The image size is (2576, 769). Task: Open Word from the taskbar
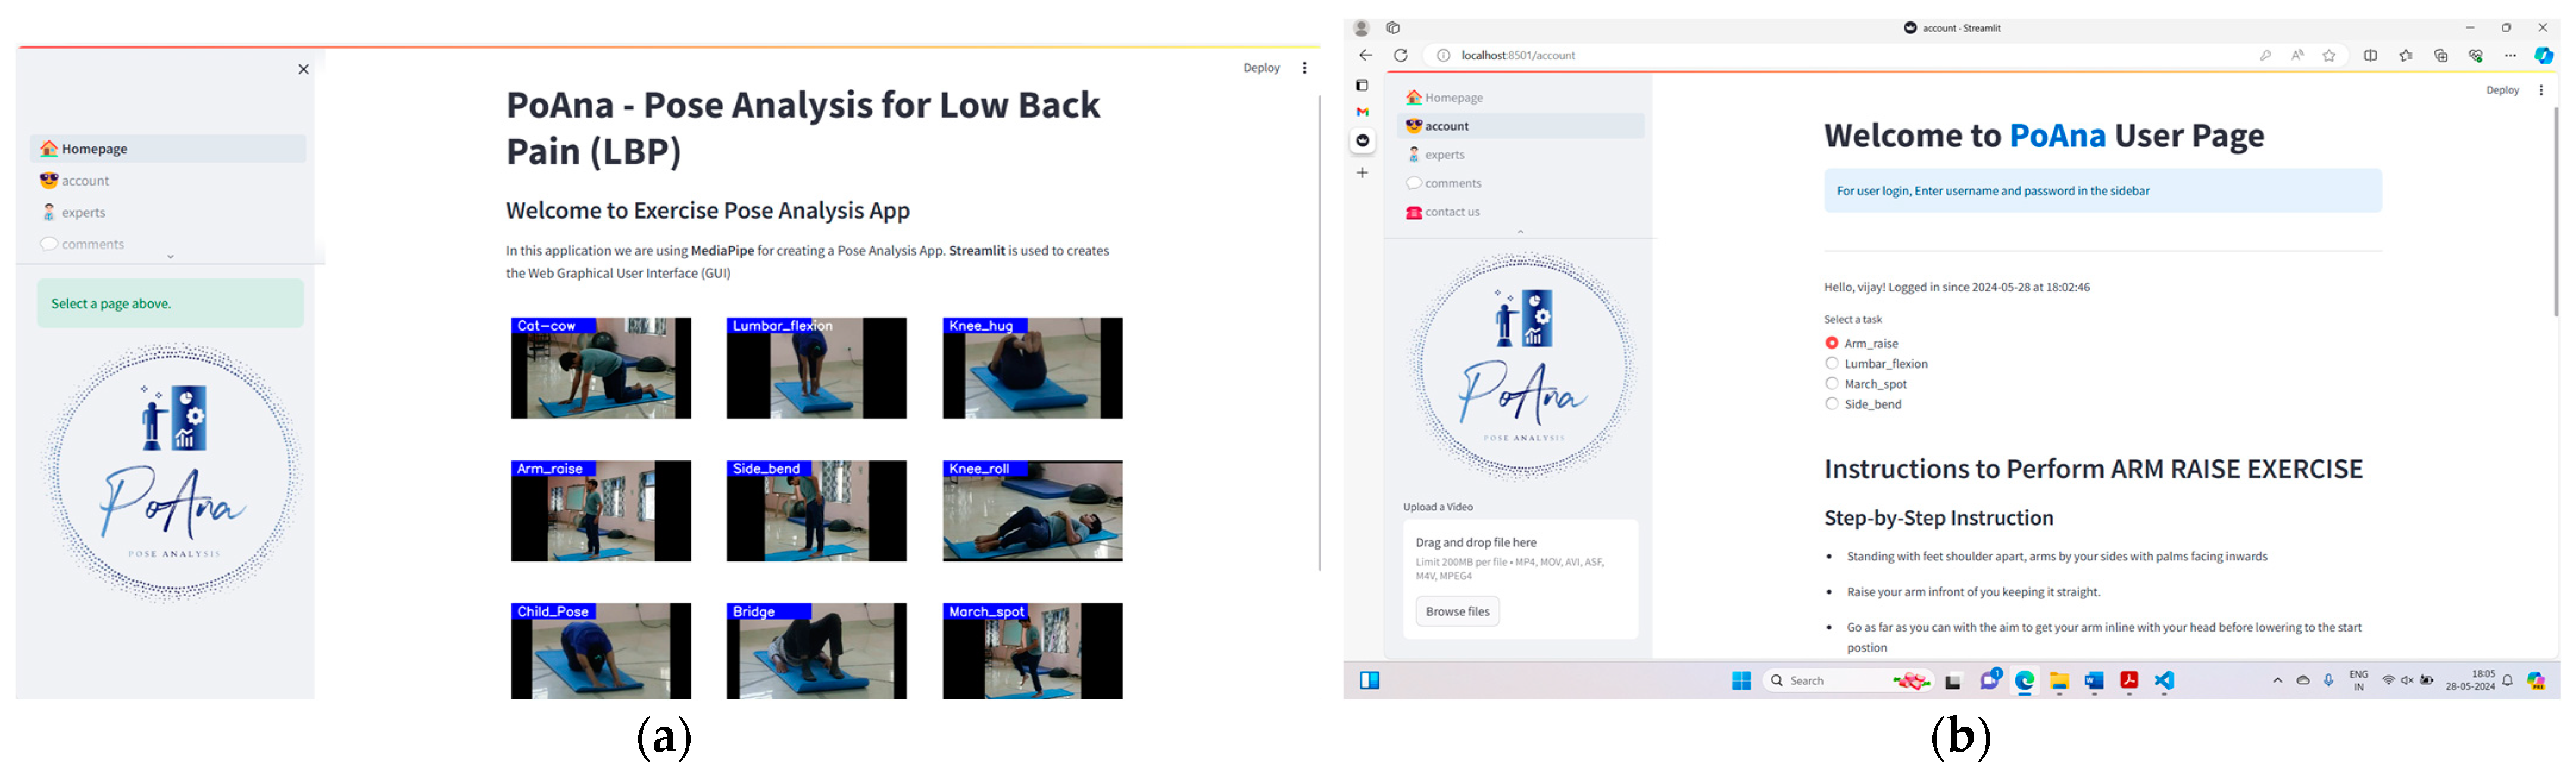click(2094, 681)
